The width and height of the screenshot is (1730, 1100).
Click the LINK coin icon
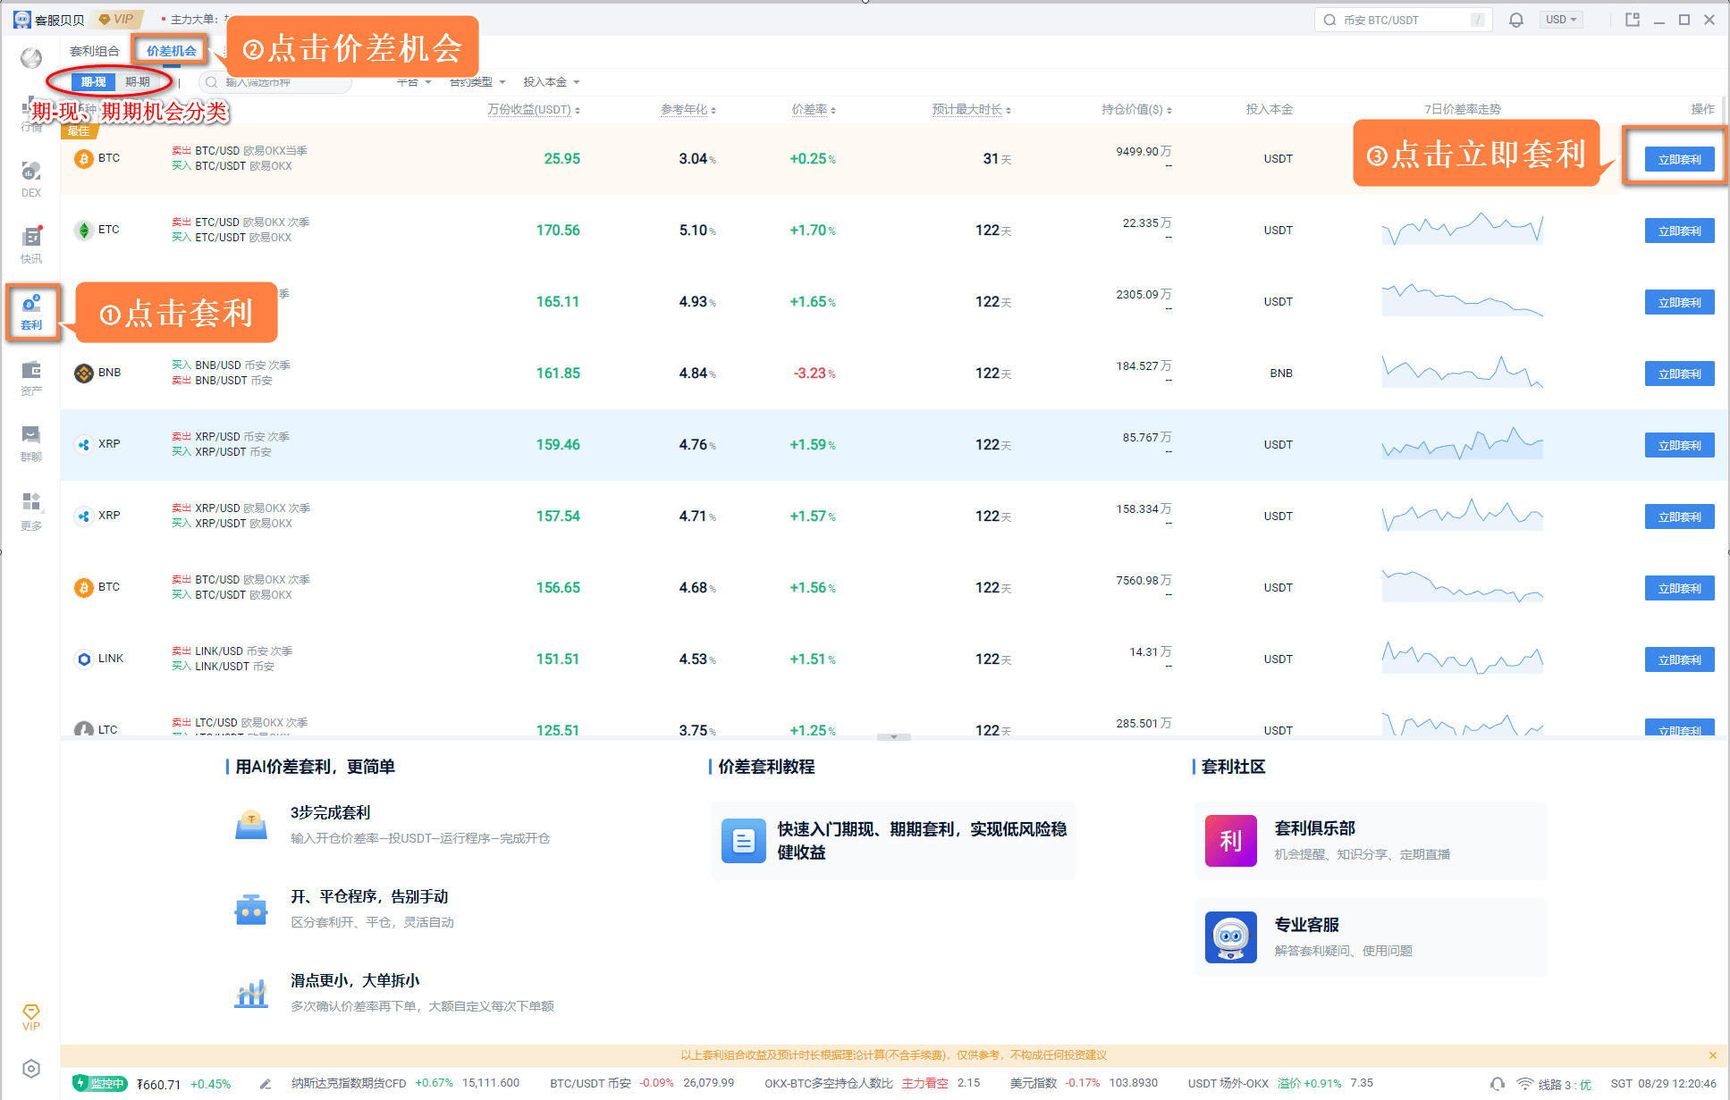pyautogui.click(x=84, y=659)
